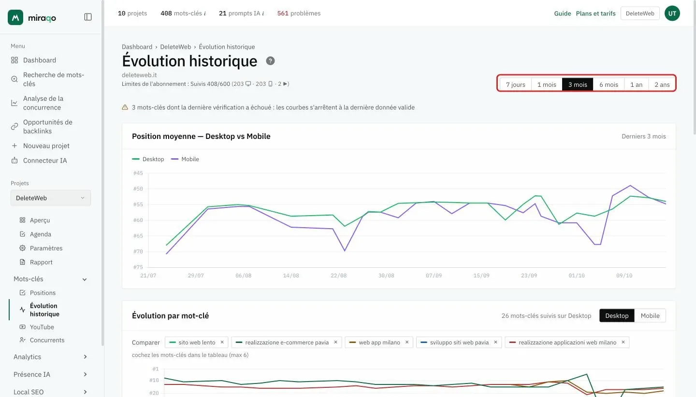Screen dimensions: 696x397
Task: Remove the 'web app milano' chip
Action: coord(407,342)
